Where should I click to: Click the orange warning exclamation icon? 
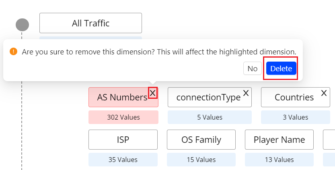[13, 52]
